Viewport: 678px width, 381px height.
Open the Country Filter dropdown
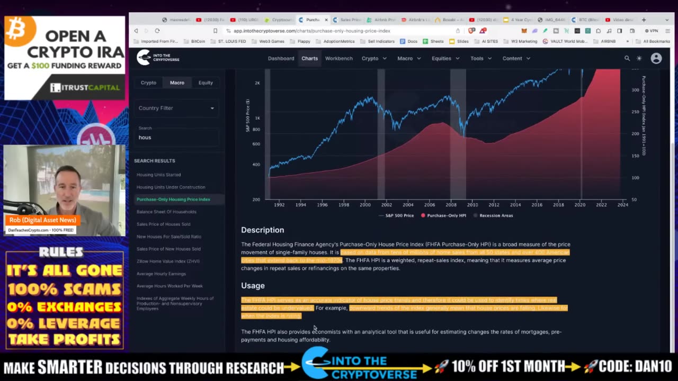coord(176,108)
